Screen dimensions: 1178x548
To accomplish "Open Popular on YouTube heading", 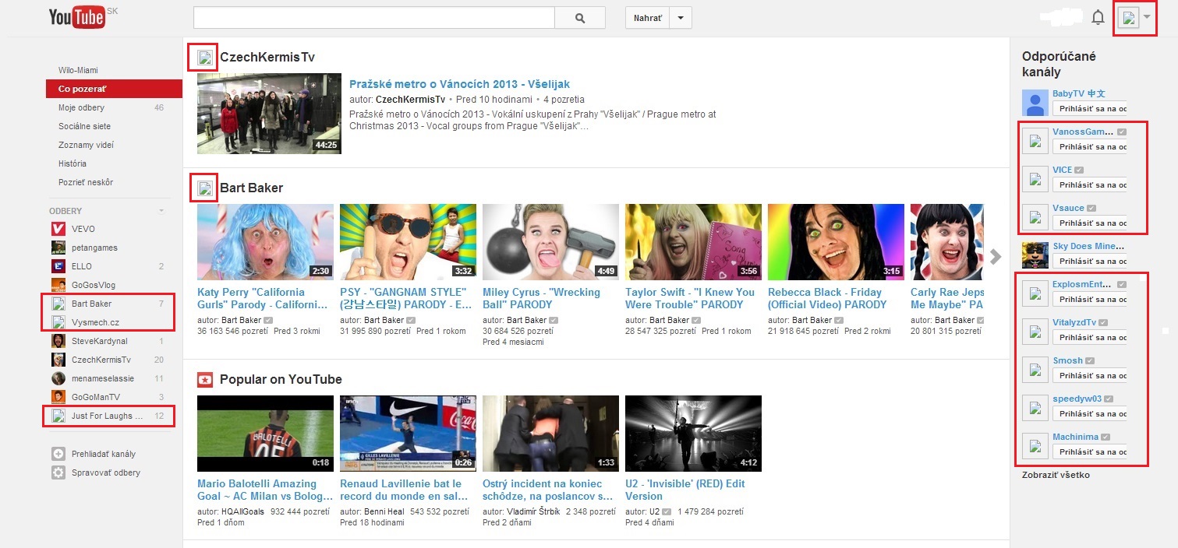I will tap(281, 379).
